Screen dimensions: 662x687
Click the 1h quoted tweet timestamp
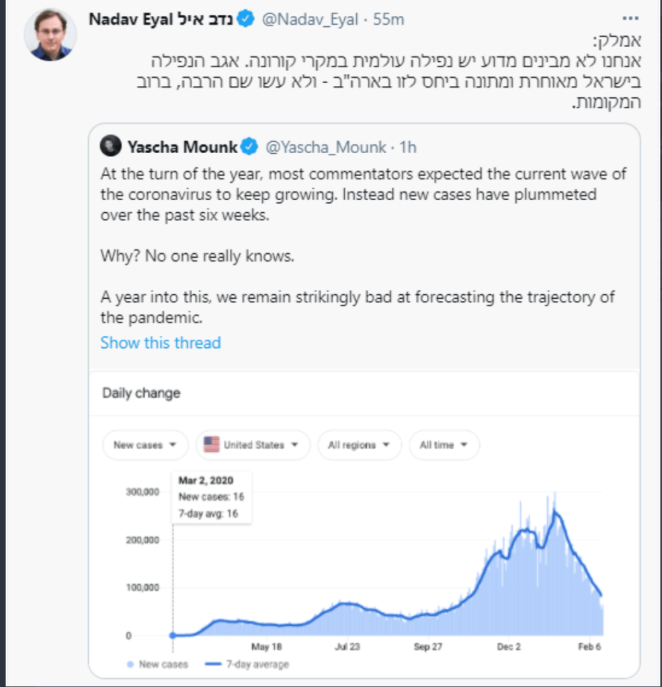(408, 146)
